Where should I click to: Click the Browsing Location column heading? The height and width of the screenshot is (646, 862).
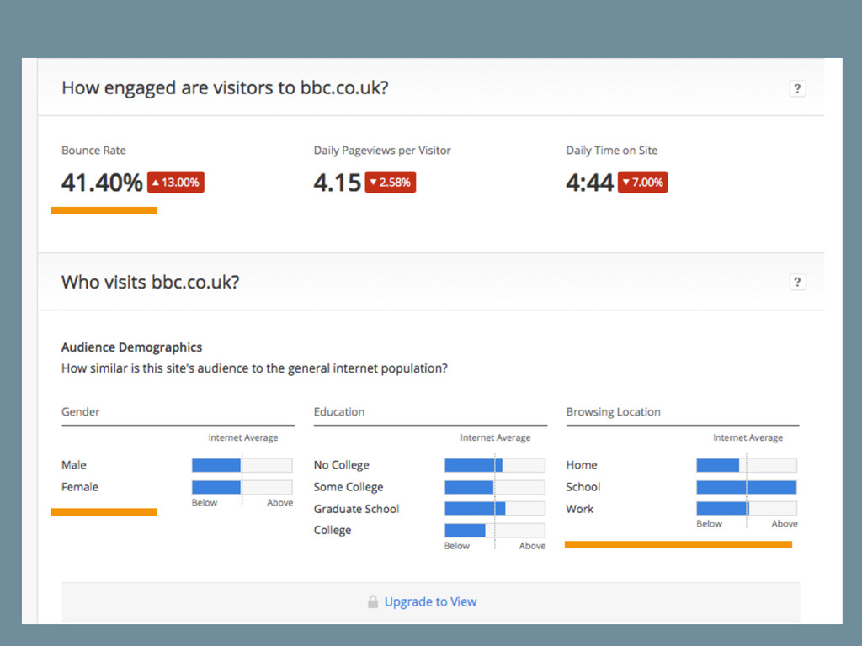[614, 411]
